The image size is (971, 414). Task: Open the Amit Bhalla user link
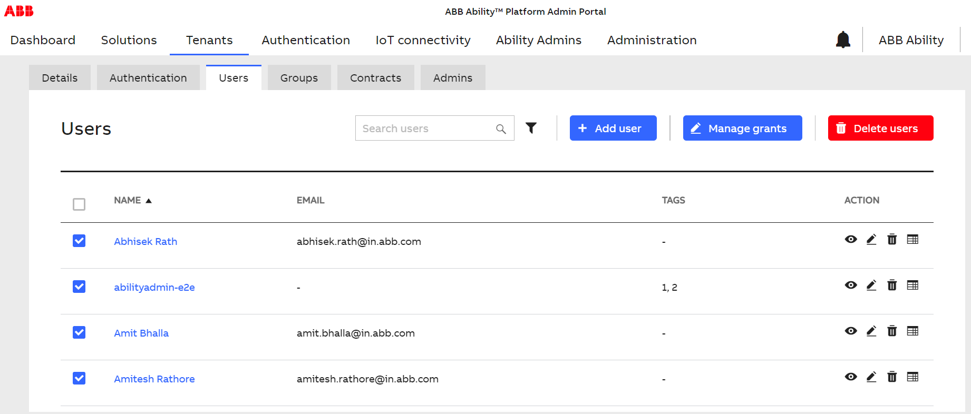[x=141, y=333]
